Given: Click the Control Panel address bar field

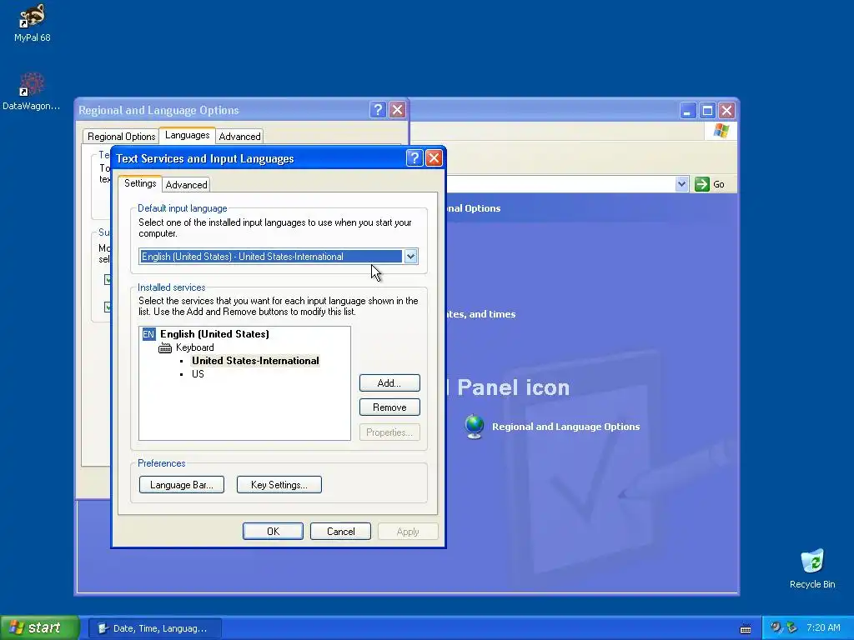Looking at the screenshot, I should pyautogui.click(x=561, y=184).
